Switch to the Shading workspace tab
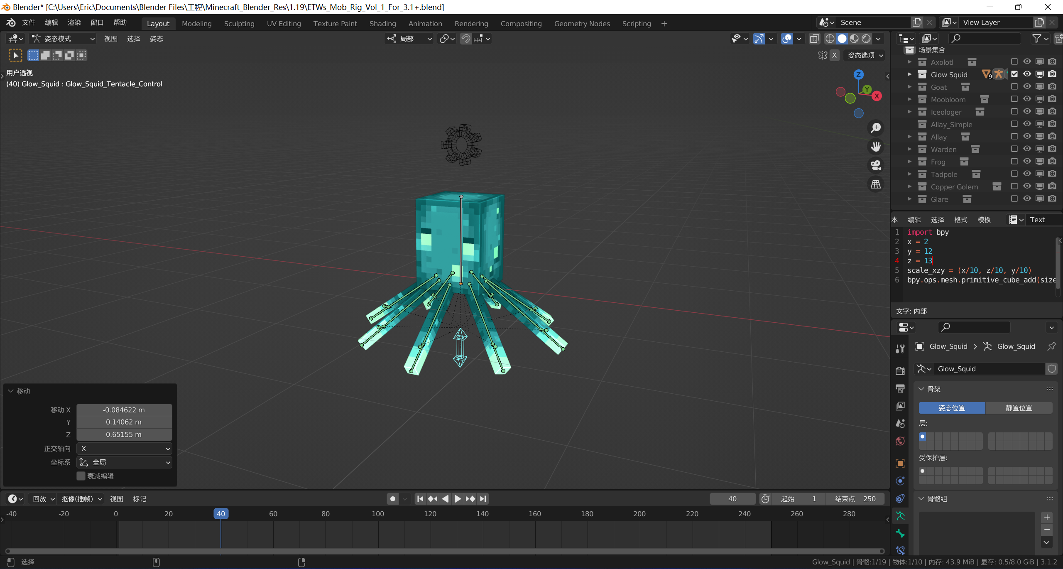Viewport: 1063px width, 569px height. point(382,24)
